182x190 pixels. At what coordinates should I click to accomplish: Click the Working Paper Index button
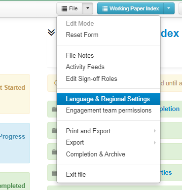pos(131,8)
